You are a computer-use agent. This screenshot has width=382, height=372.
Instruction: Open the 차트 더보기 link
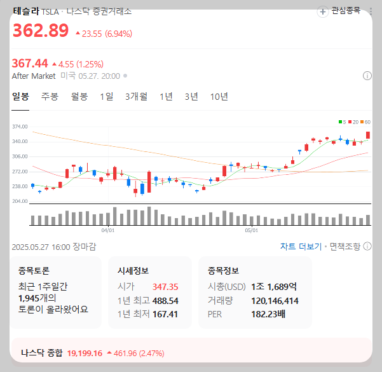pos(301,247)
